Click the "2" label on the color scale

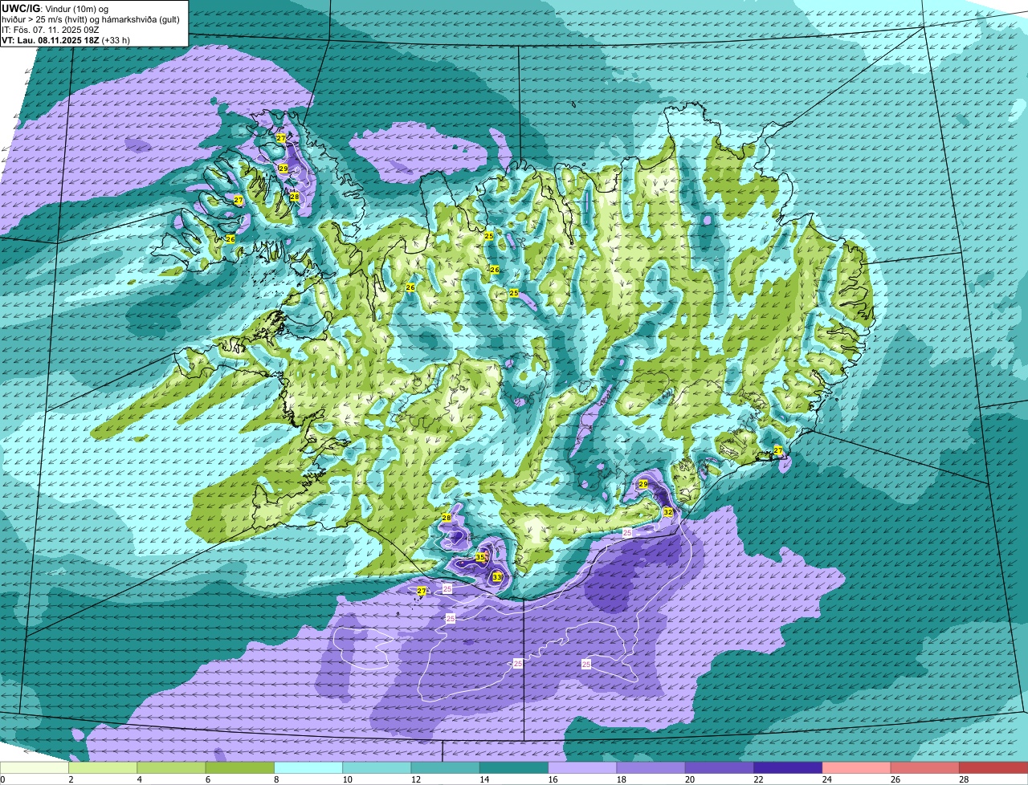pyautogui.click(x=71, y=779)
